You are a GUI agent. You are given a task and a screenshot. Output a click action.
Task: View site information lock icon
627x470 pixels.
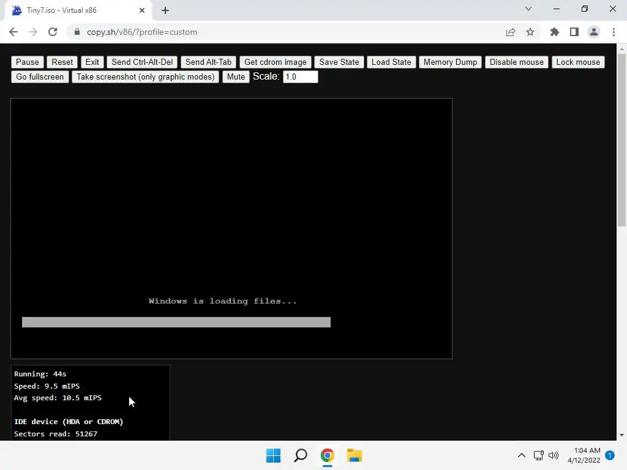(77, 32)
